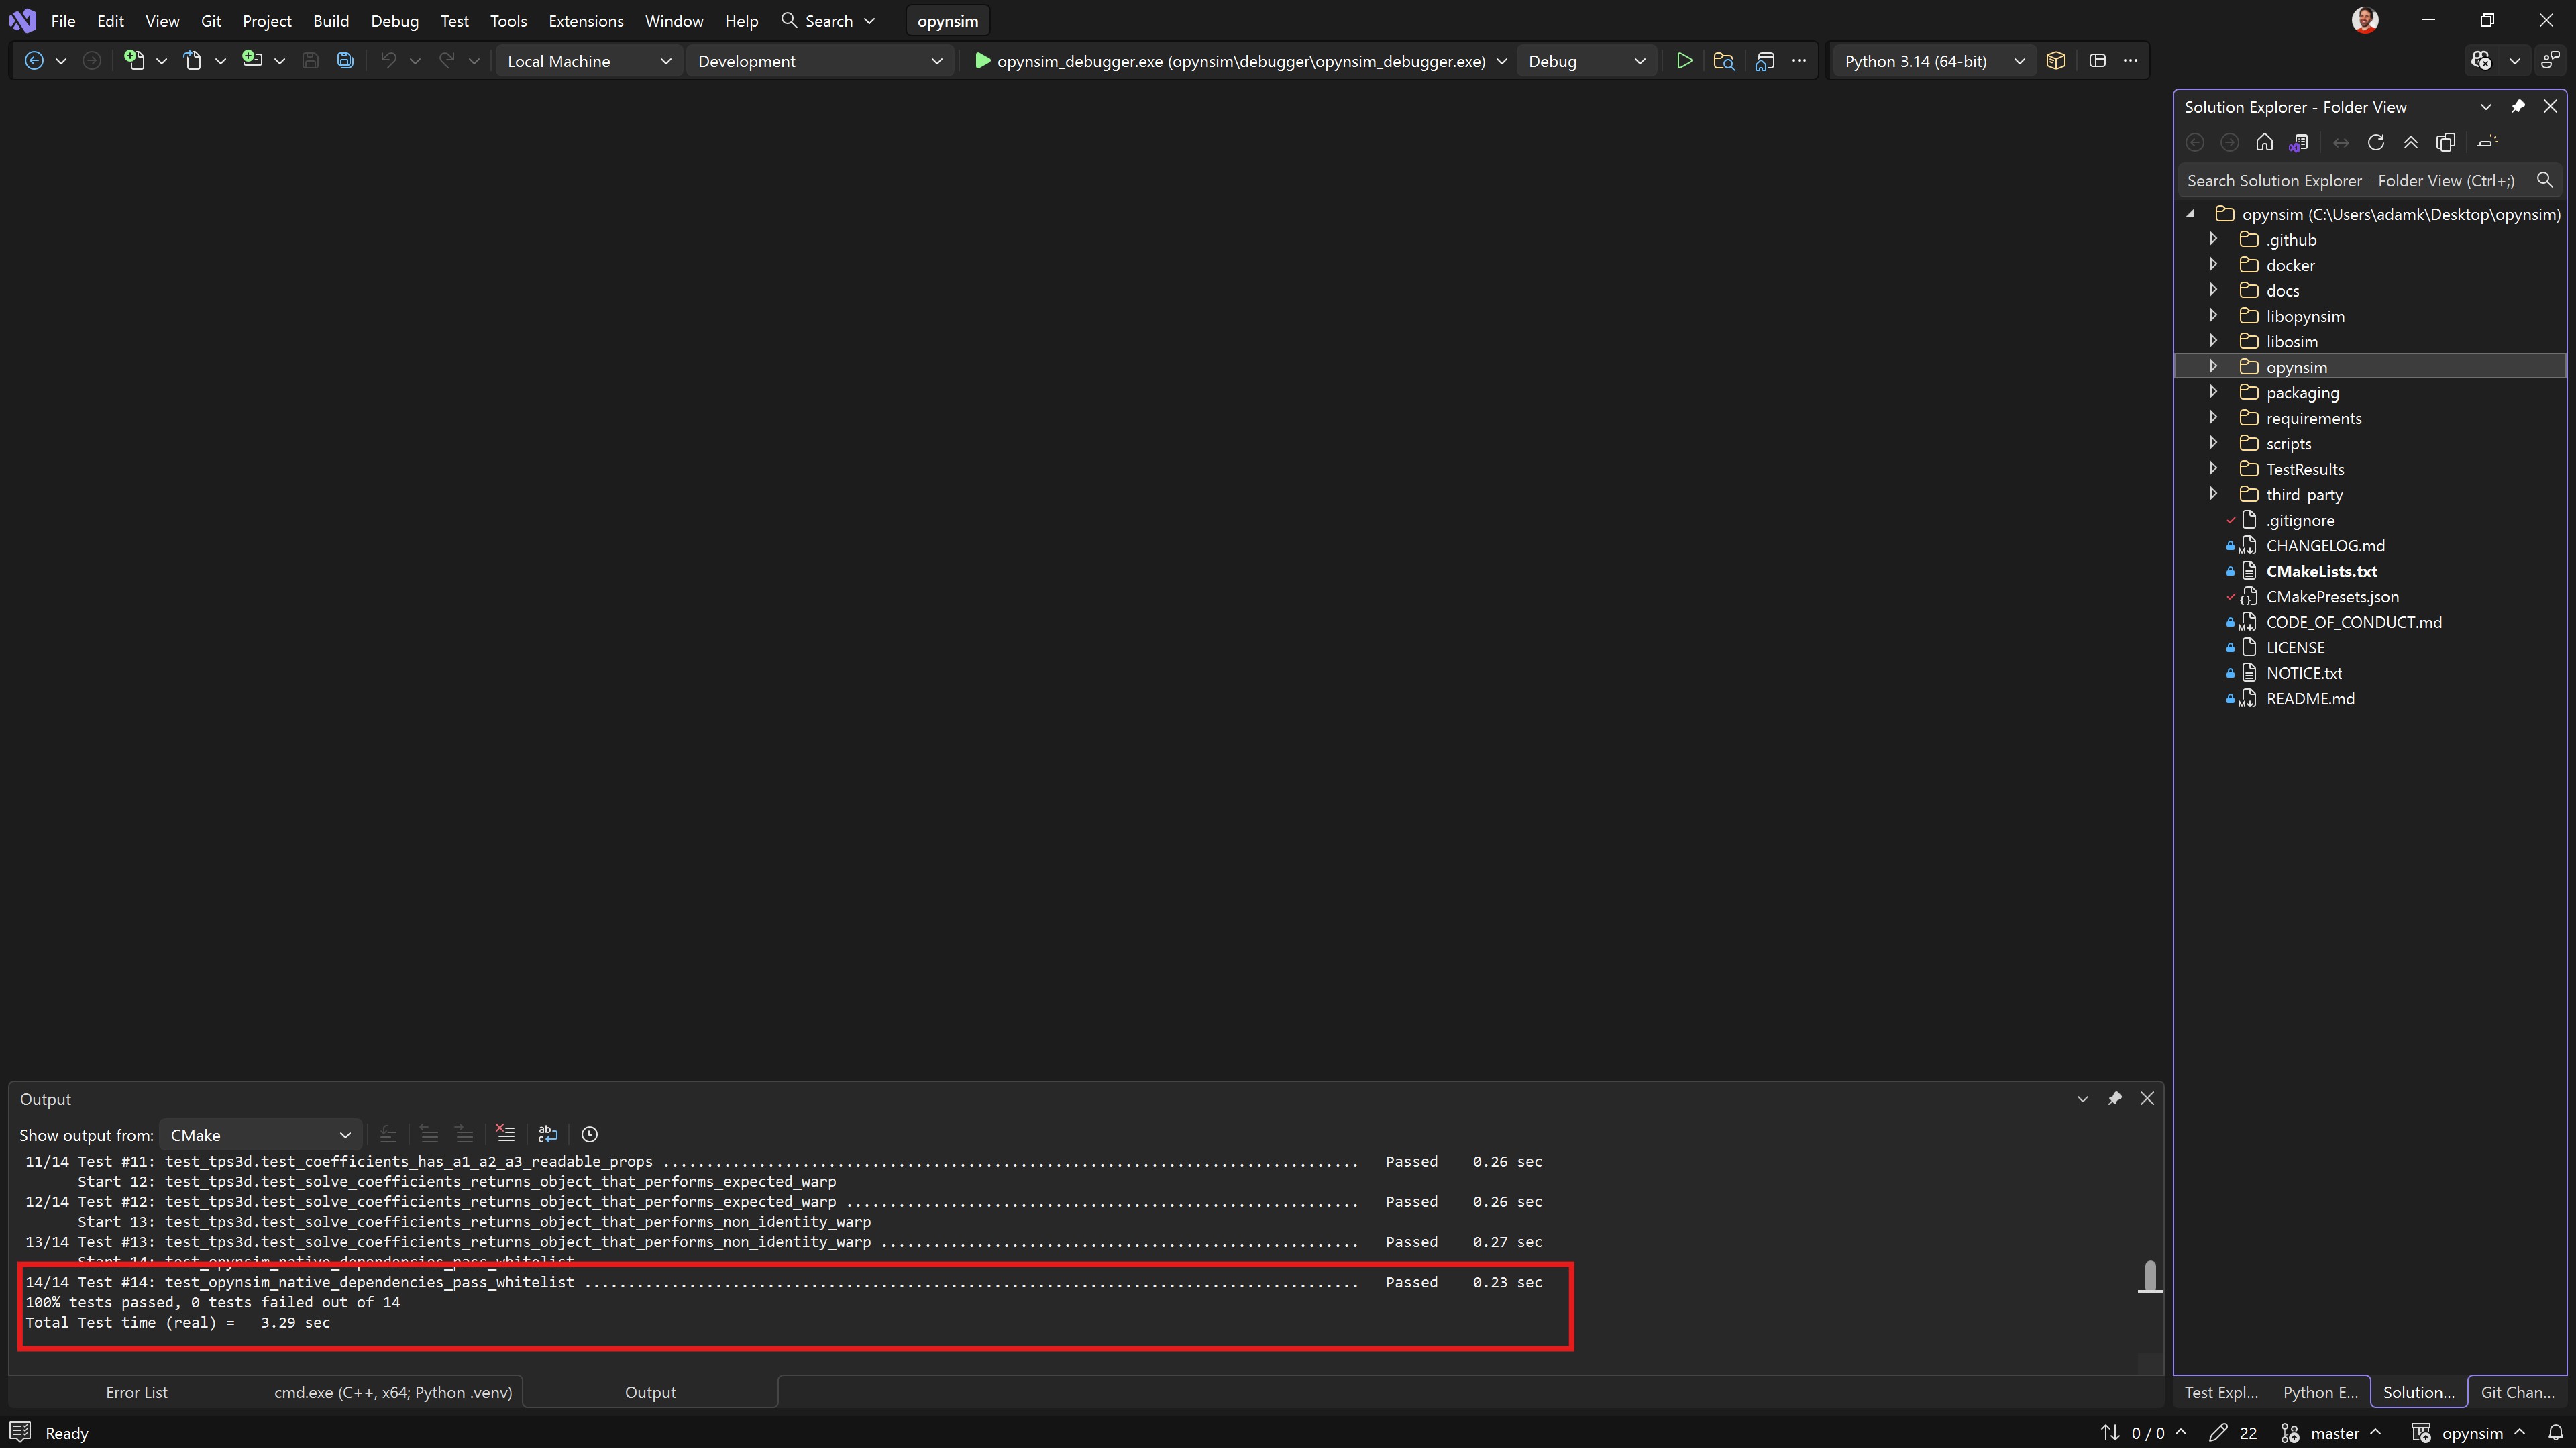Toggle pin on Solution Explorer panel
This screenshot has width=2576, height=1449.
click(2518, 106)
